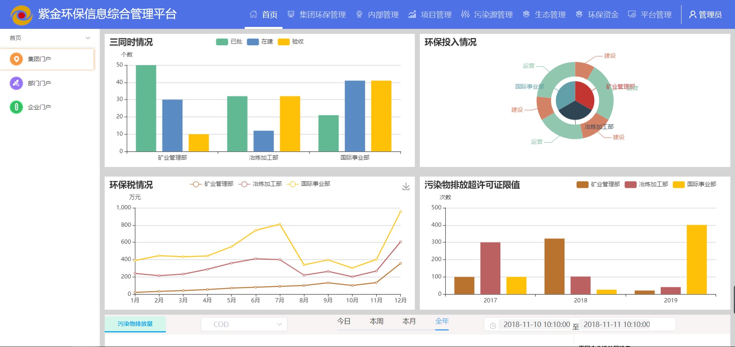Click the badge icon beside 内部管理
This screenshot has height=347, width=735.
[359, 14]
